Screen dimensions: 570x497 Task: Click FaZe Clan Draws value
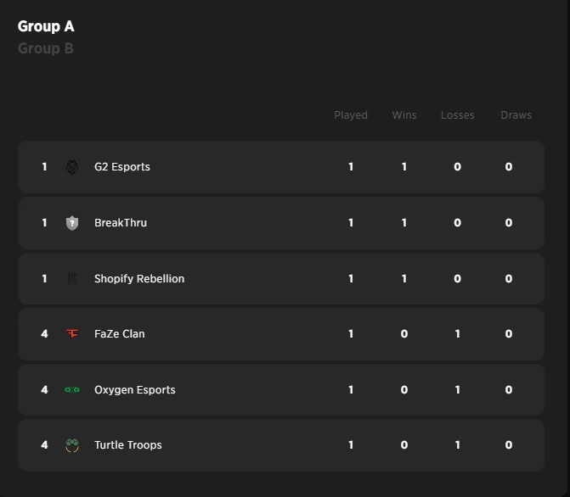tap(509, 333)
